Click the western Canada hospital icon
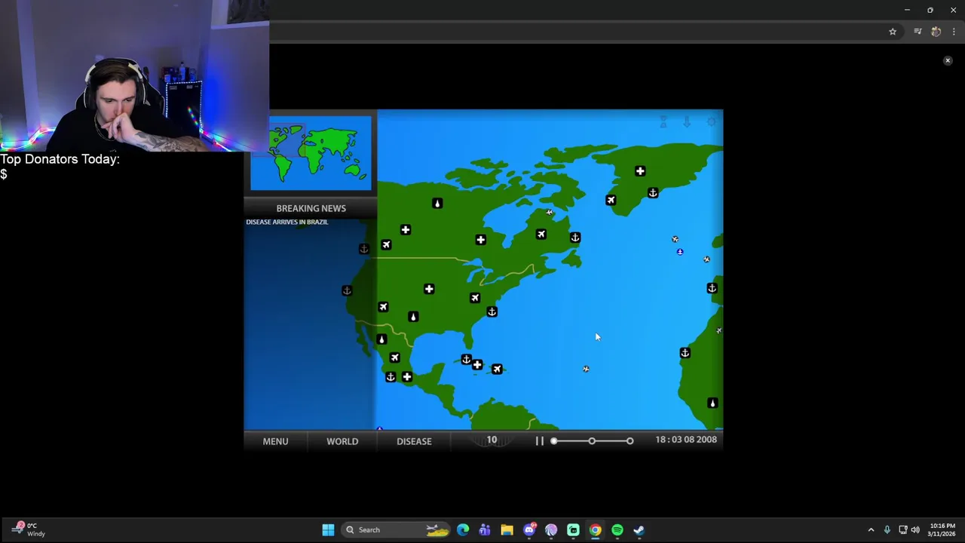Image resolution: width=965 pixels, height=543 pixels. click(406, 229)
